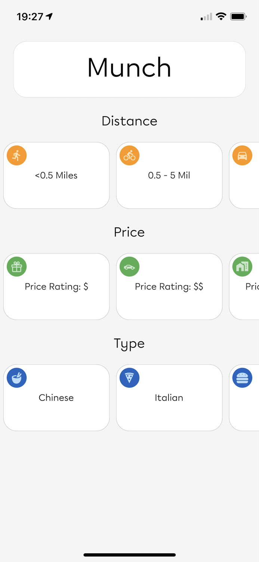This screenshot has height=562, width=259.
Task: Select the green car icon on the $$ card
Action: [129, 266]
